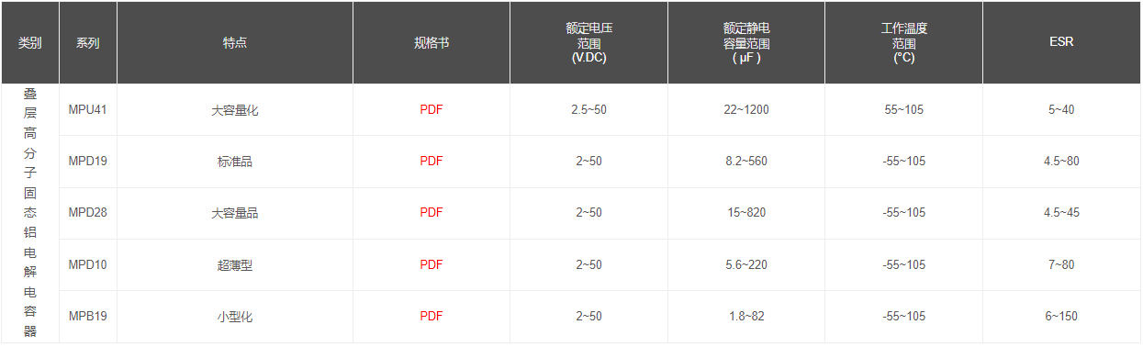Click the MPB19 series name

[x=87, y=316]
